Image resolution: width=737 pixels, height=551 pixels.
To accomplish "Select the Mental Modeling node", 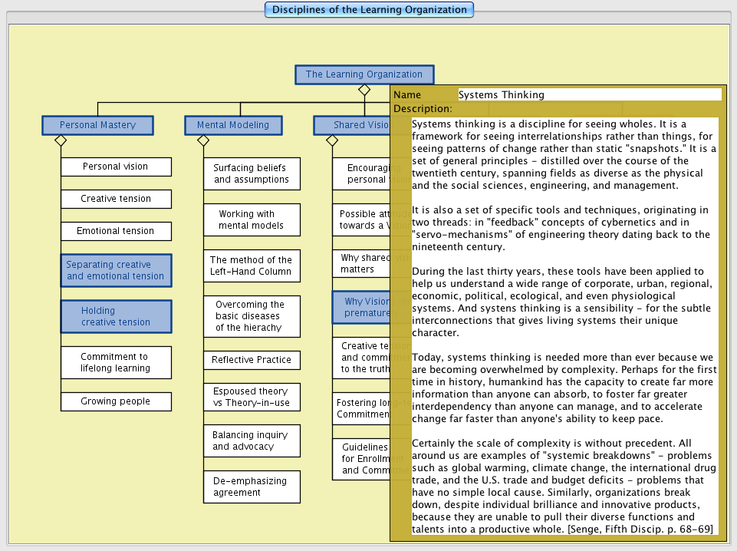I will pyautogui.click(x=232, y=125).
